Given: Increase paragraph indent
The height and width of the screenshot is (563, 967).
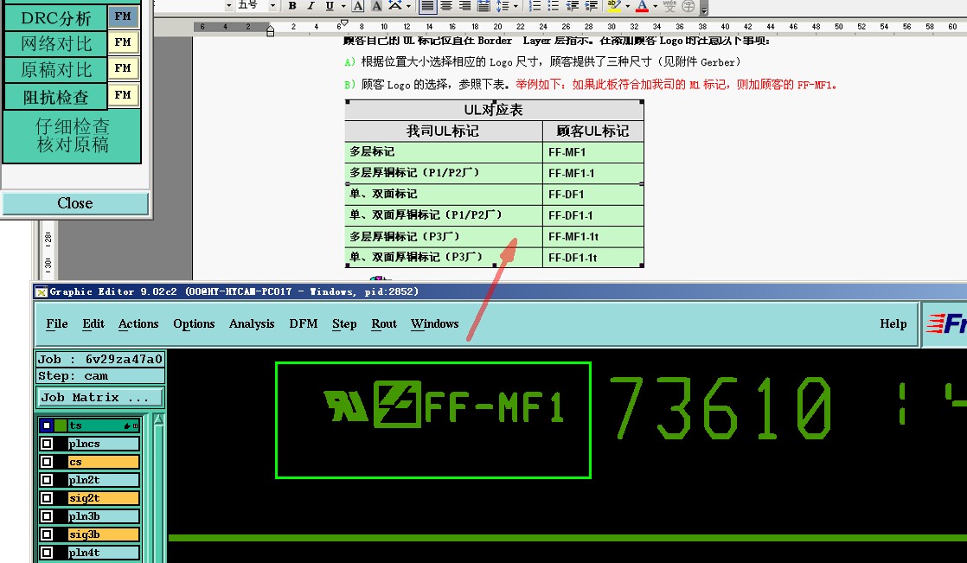Looking at the screenshot, I should (591, 5).
